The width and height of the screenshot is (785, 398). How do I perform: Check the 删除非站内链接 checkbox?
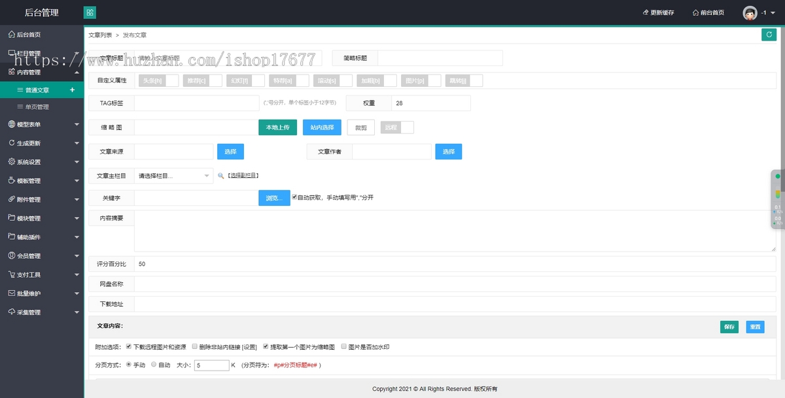click(x=195, y=346)
